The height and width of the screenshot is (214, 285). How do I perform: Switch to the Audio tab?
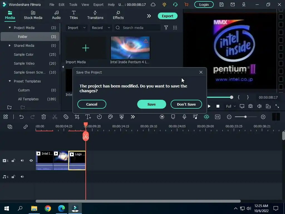(x=56, y=15)
